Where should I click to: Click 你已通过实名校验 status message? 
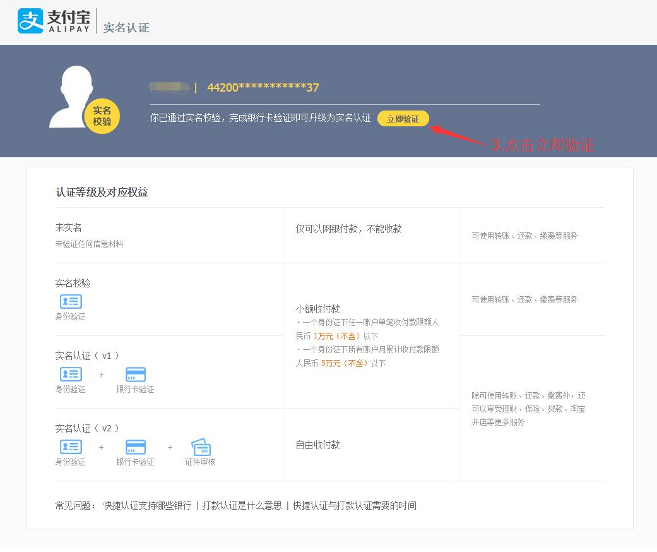coord(261,118)
